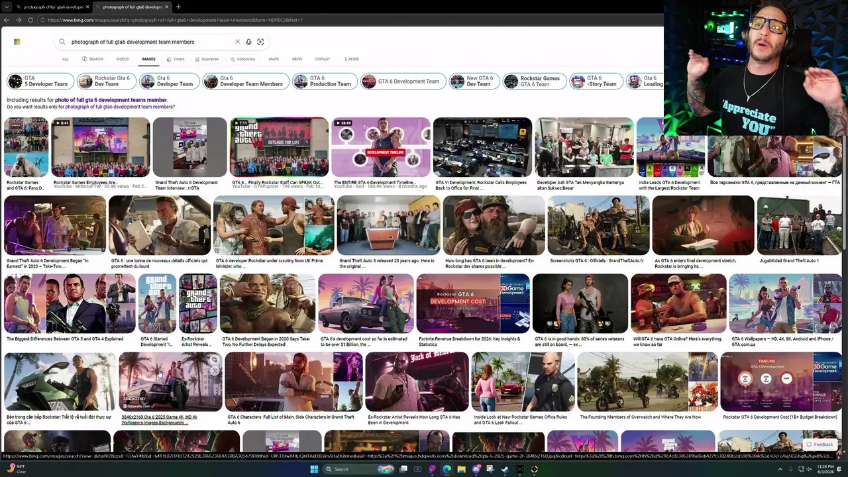This screenshot has height=477, width=848.
Task: Open File Explorer from the taskbar
Action: [x=461, y=469]
